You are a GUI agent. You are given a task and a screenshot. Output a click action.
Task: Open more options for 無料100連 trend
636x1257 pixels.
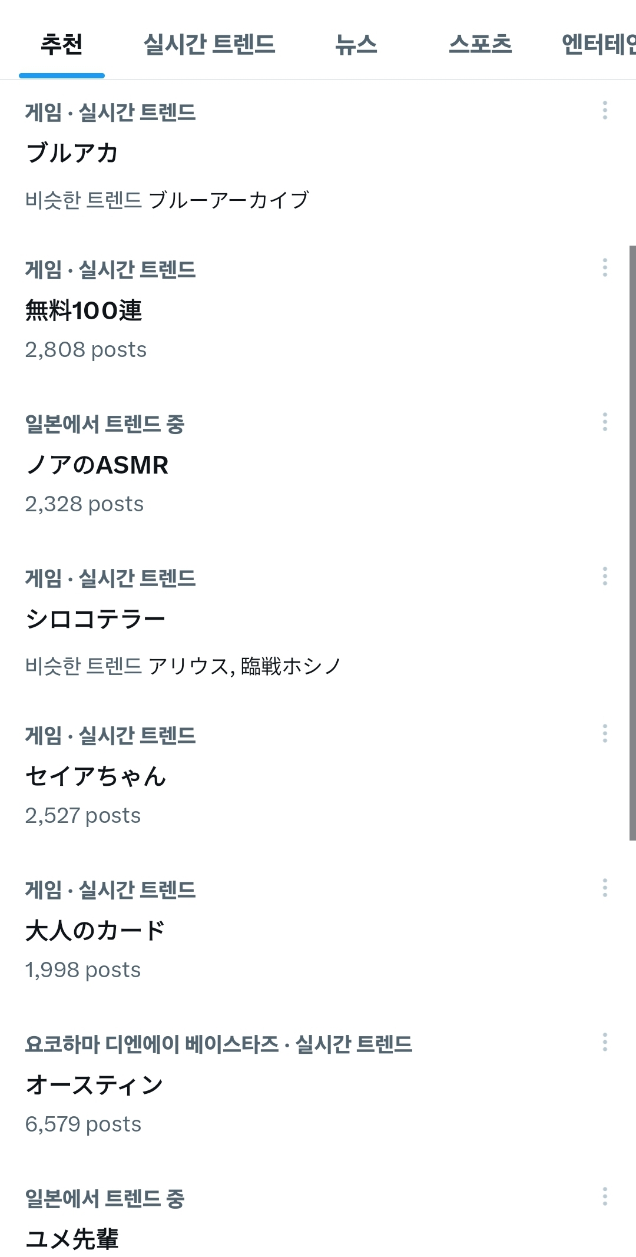605,267
